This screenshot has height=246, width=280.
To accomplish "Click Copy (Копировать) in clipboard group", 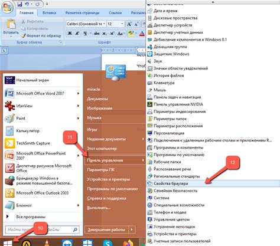I will (35, 28).
